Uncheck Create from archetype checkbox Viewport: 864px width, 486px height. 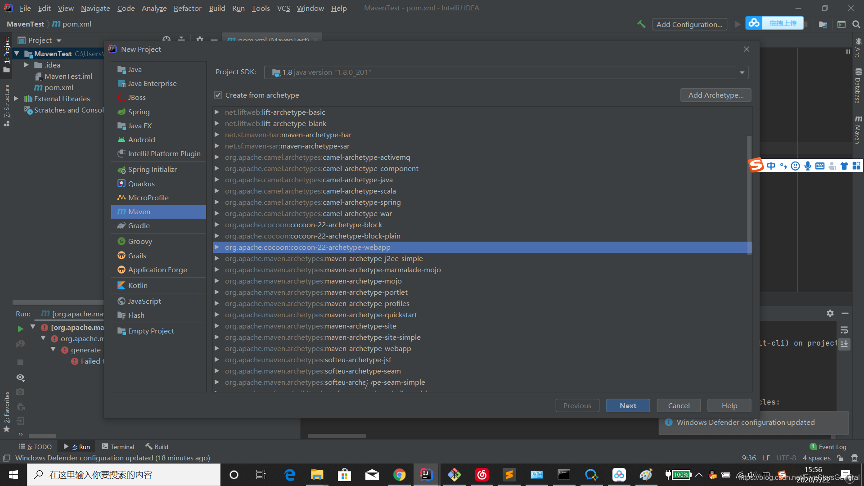pos(218,95)
